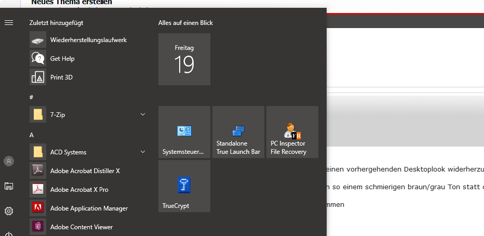Expand the ACD Systems folder chevron
The width and height of the screenshot is (484, 236).
coord(143,152)
